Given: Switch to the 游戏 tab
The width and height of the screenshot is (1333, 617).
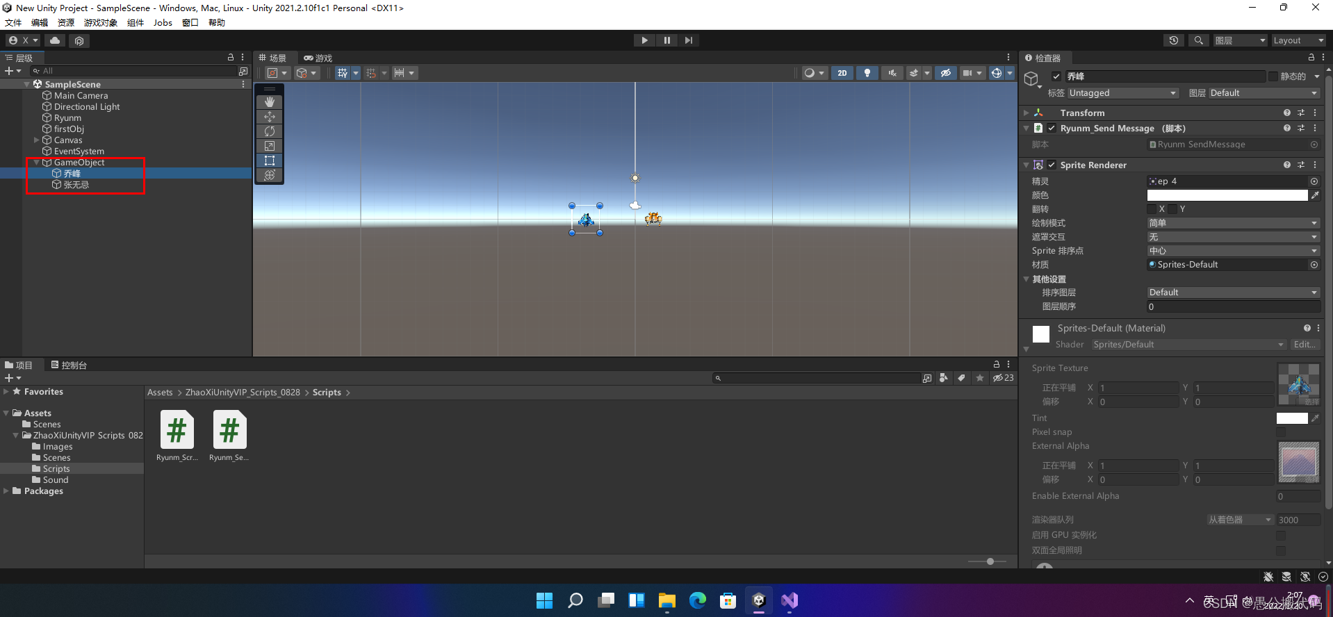Looking at the screenshot, I should pos(318,58).
